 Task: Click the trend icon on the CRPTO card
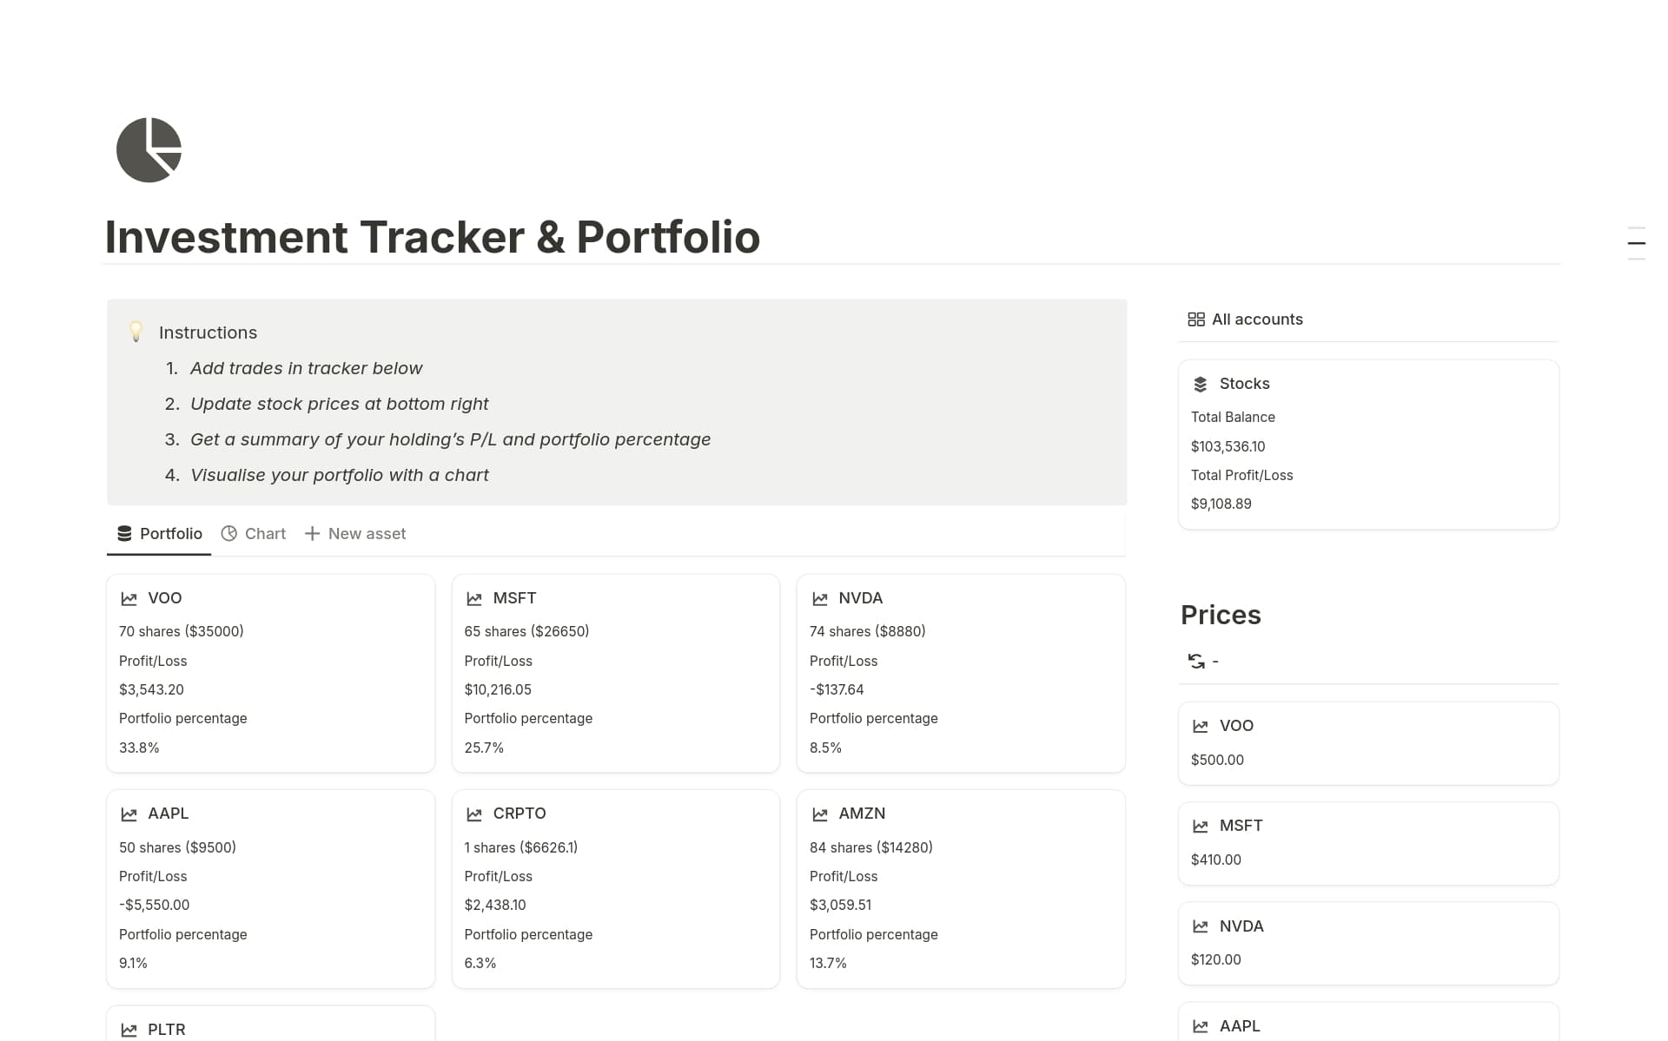coord(473,814)
